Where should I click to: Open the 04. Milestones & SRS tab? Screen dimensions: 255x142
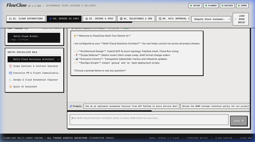click(136, 19)
